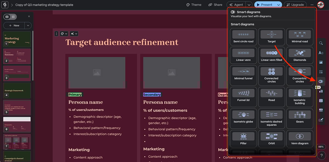The width and height of the screenshot is (329, 162).
Task: Switch to list view toggle
Action: (x=13, y=17)
